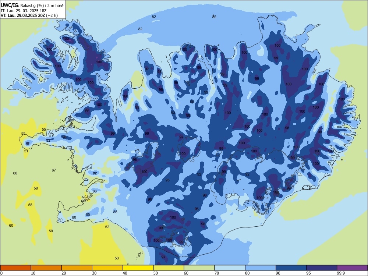
Task: Click the map humidity value '53'
Action: pos(117,258)
